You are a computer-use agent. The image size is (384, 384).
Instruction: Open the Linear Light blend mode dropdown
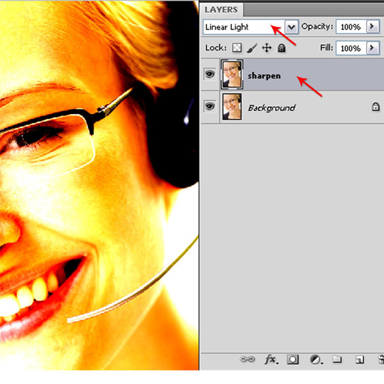pyautogui.click(x=292, y=27)
